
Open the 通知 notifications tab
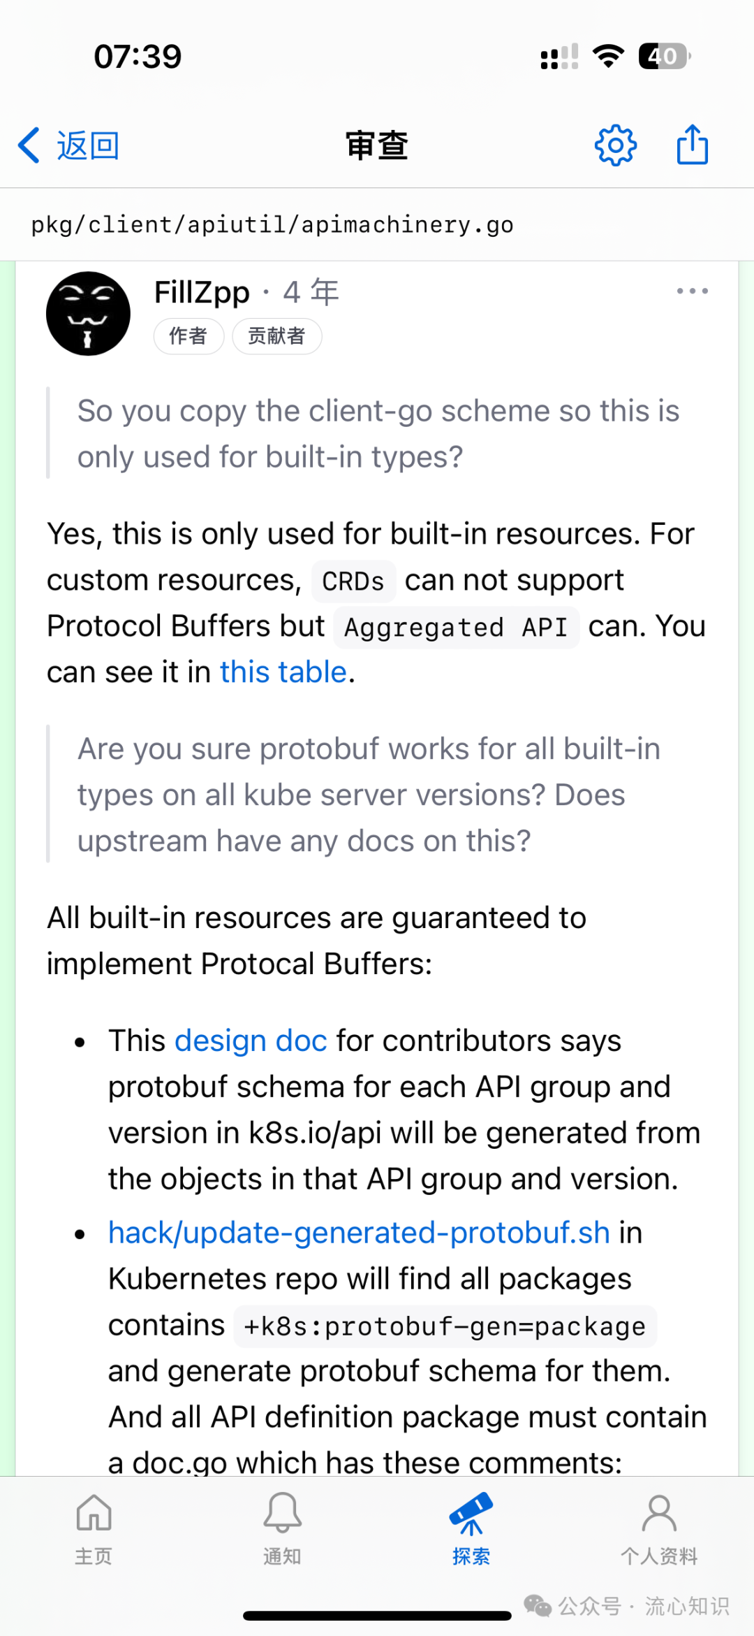pos(283,1528)
